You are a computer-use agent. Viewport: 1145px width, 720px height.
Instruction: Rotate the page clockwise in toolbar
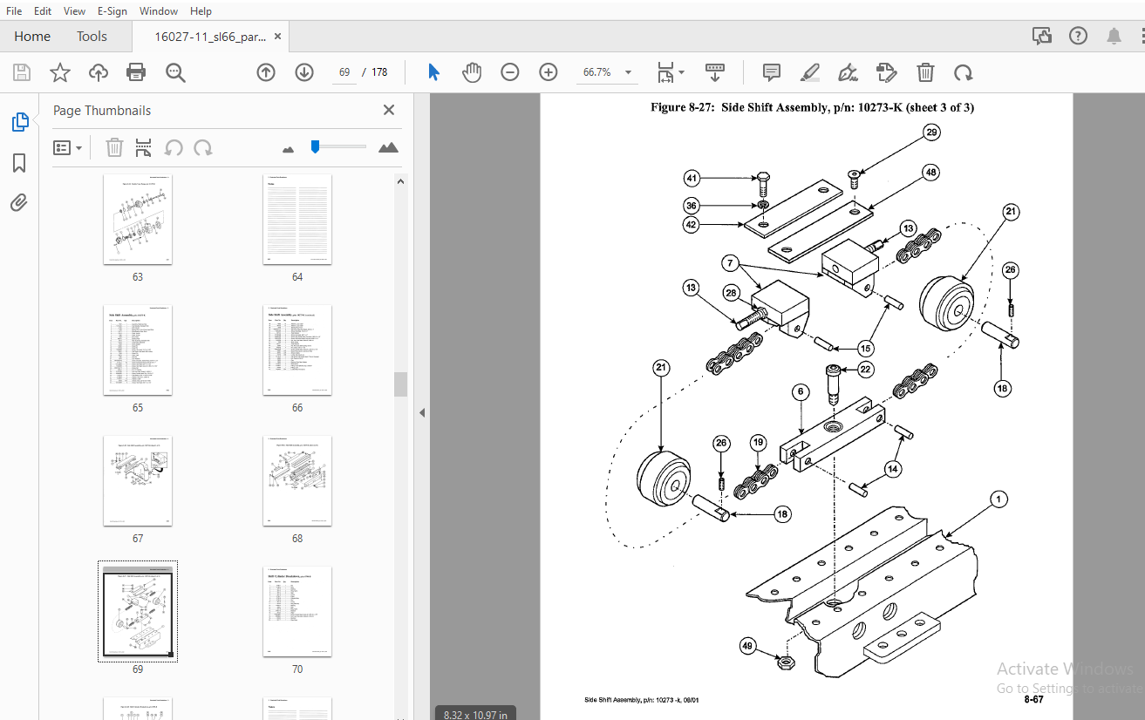coord(964,72)
